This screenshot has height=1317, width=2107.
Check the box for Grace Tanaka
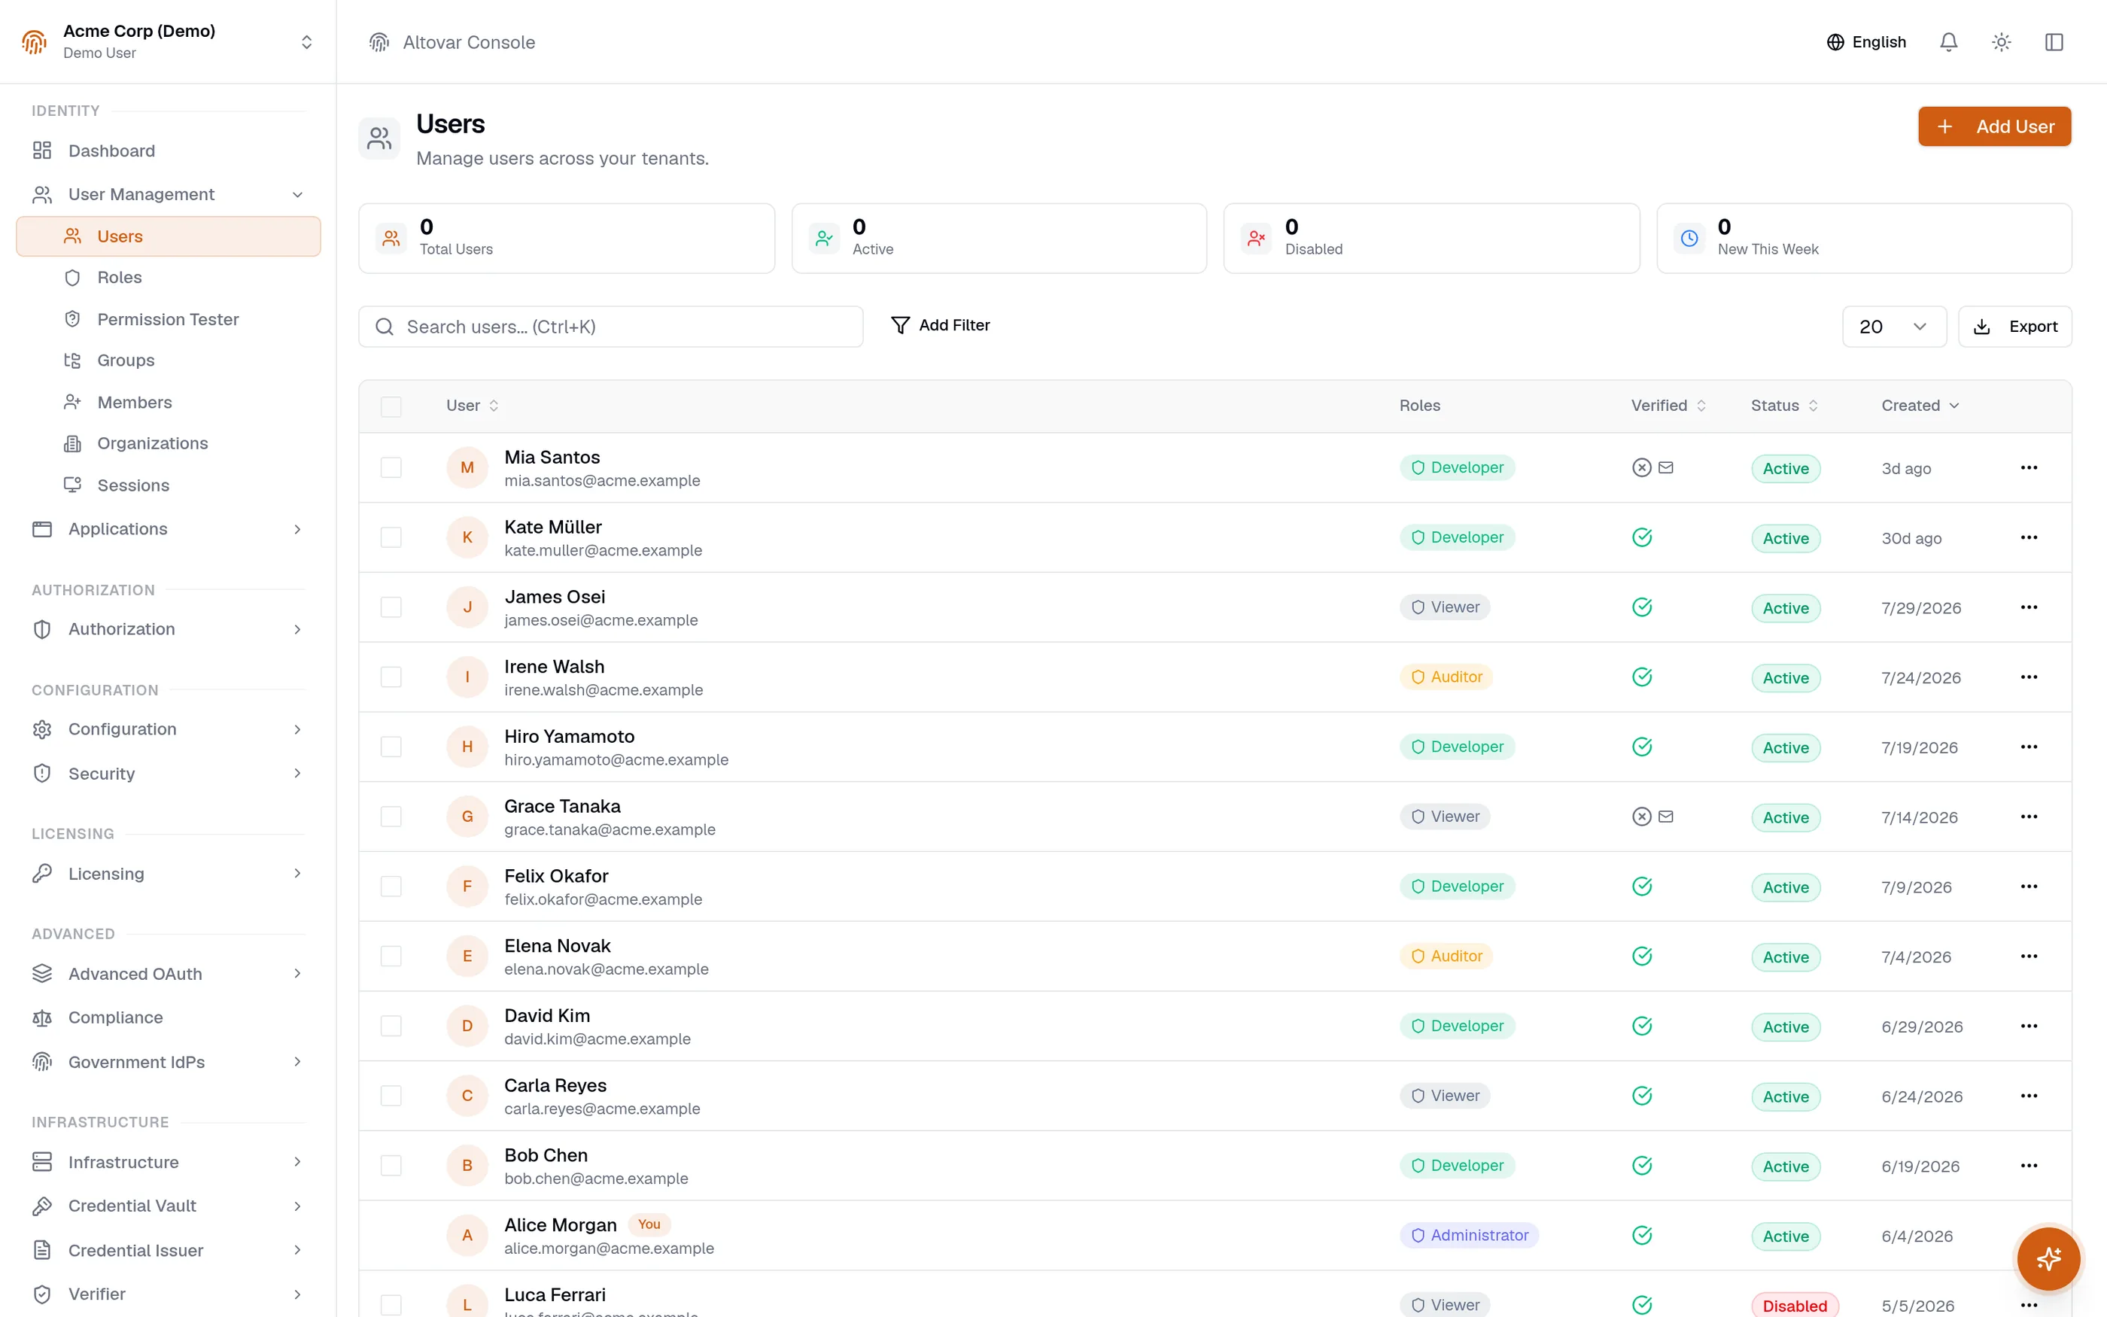(391, 816)
